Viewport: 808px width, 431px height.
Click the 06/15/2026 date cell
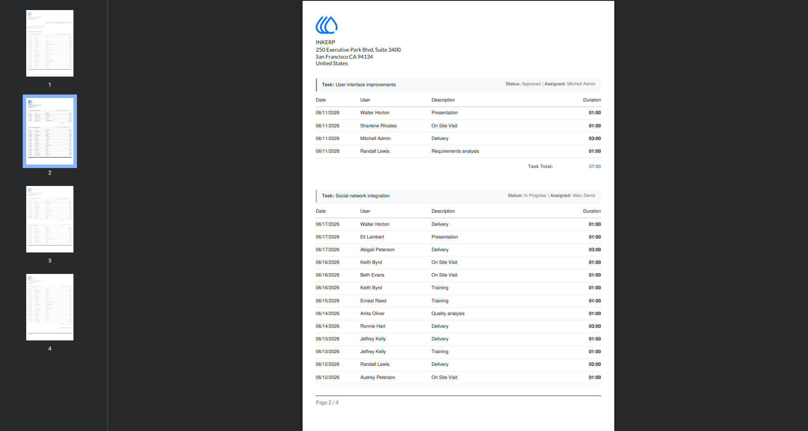coord(327,301)
